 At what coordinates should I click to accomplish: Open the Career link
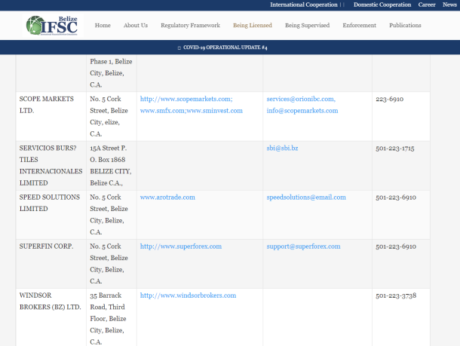tap(427, 5)
